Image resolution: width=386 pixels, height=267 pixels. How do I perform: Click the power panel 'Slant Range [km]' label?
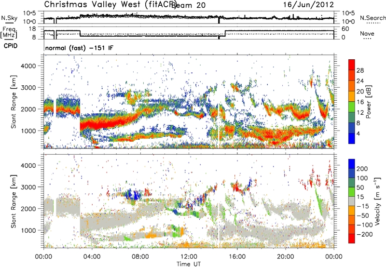(14, 102)
